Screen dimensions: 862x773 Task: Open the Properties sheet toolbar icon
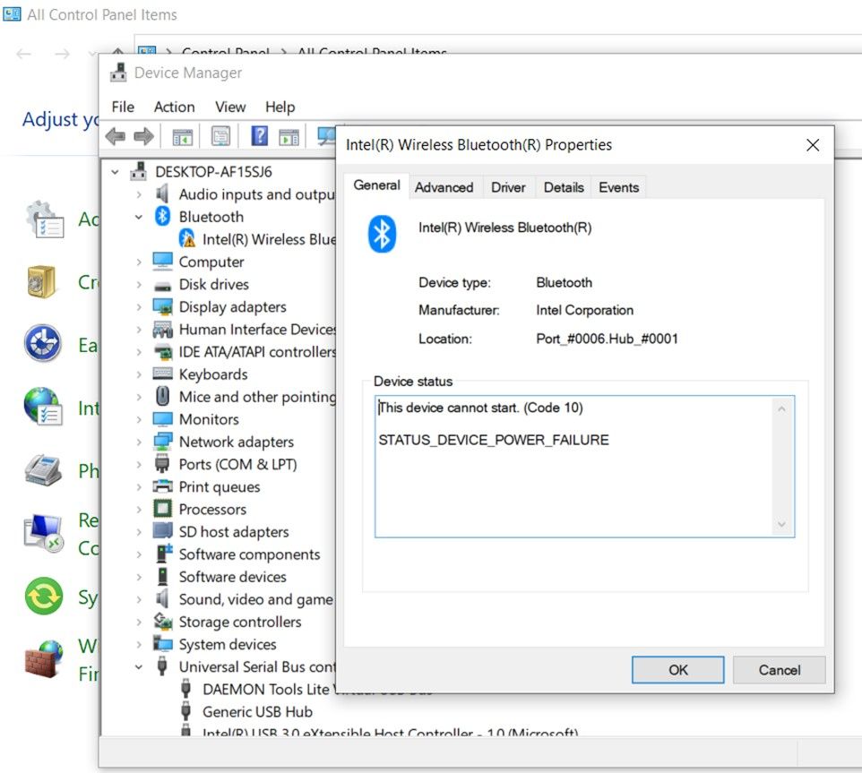(x=221, y=136)
